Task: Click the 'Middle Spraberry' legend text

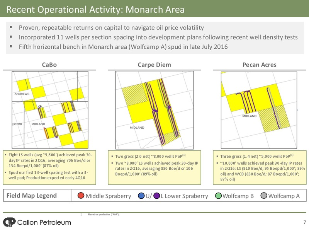Action: point(109,196)
